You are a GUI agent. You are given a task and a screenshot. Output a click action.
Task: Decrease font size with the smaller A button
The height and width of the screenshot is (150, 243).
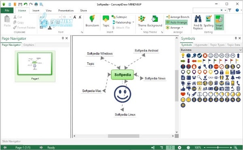tap(80, 17)
